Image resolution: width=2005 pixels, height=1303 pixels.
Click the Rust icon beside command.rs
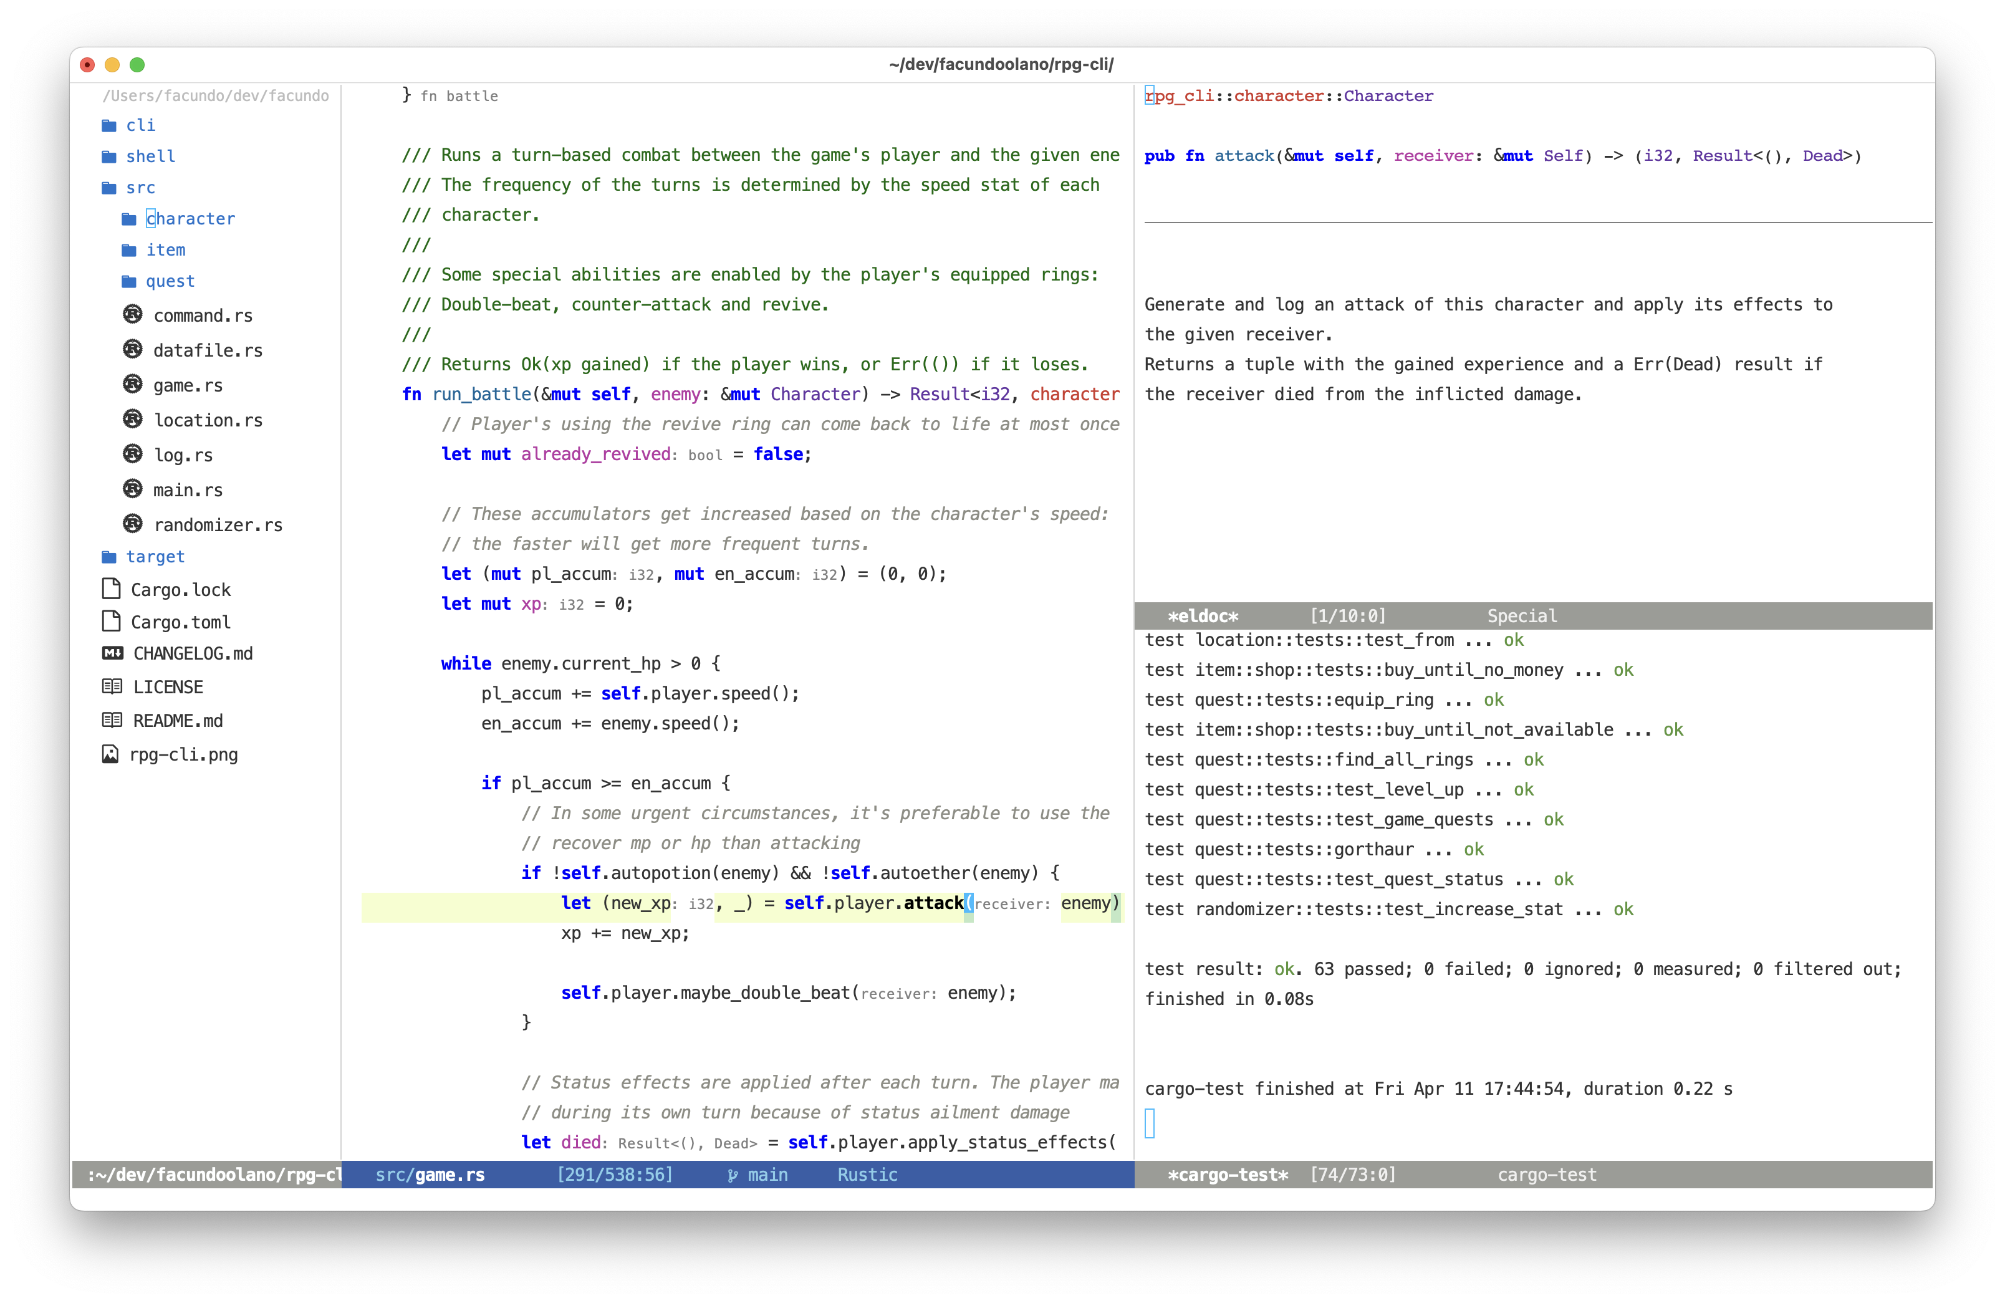[132, 315]
